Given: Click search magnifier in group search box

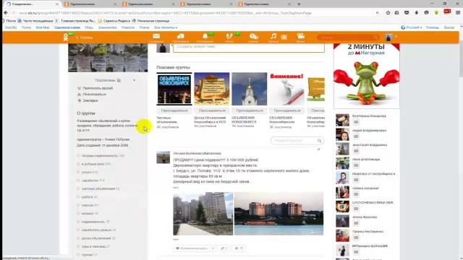Looking at the screenshot, I should click(x=319, y=141).
